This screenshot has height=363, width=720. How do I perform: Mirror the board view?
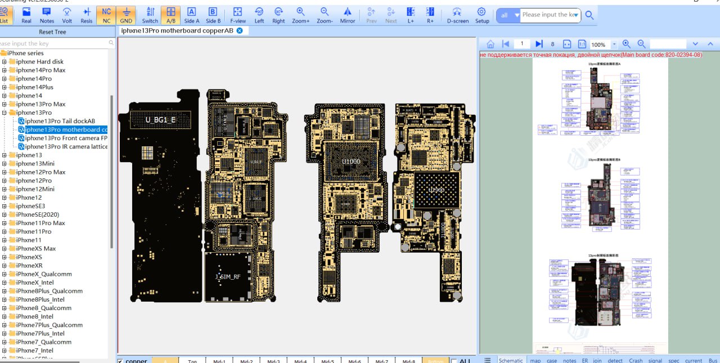tap(348, 15)
